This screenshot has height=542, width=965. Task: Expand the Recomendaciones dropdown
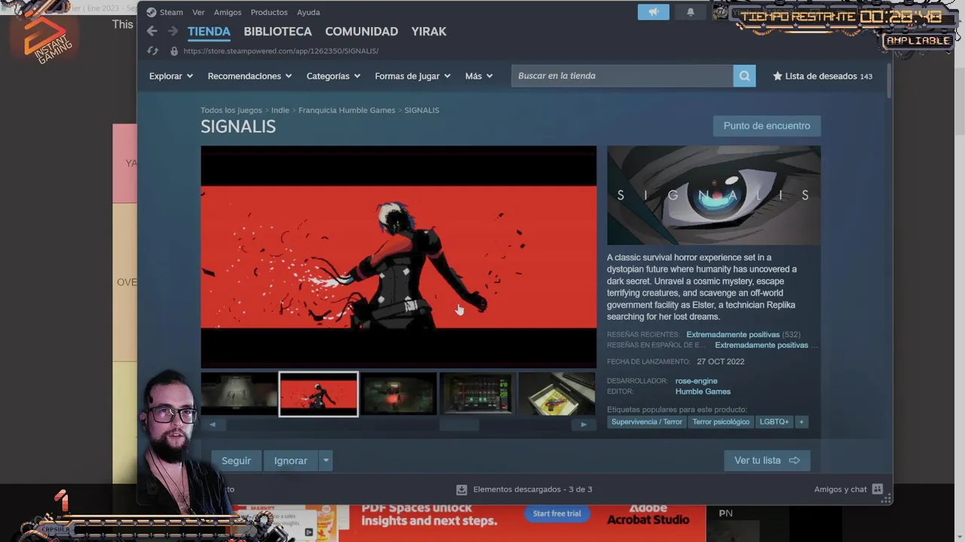tap(250, 76)
